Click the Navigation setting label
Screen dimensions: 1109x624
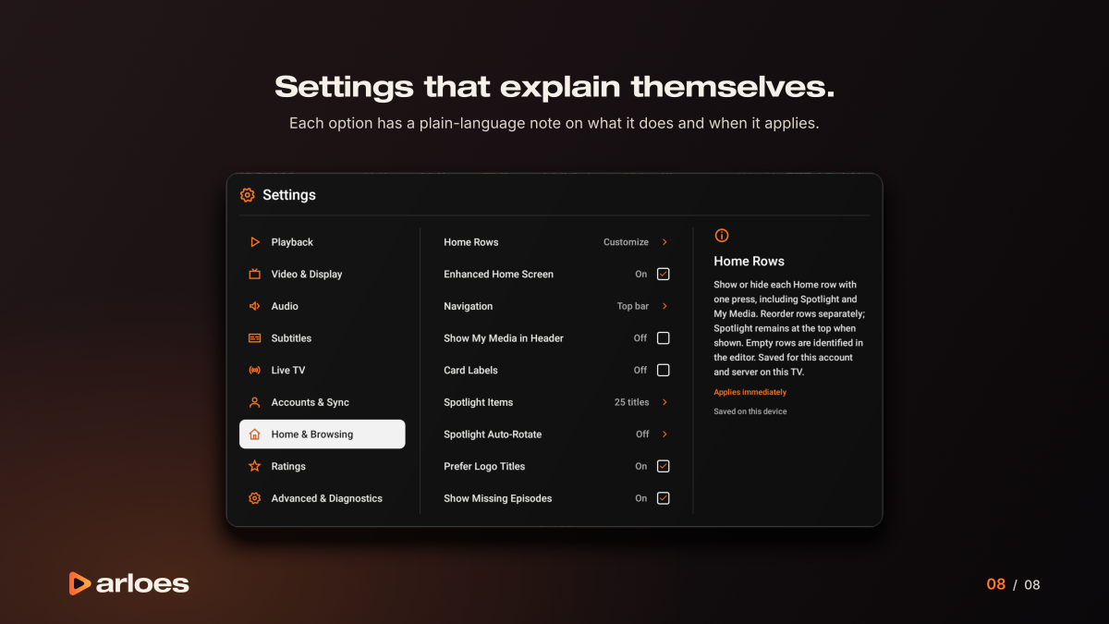pos(468,306)
